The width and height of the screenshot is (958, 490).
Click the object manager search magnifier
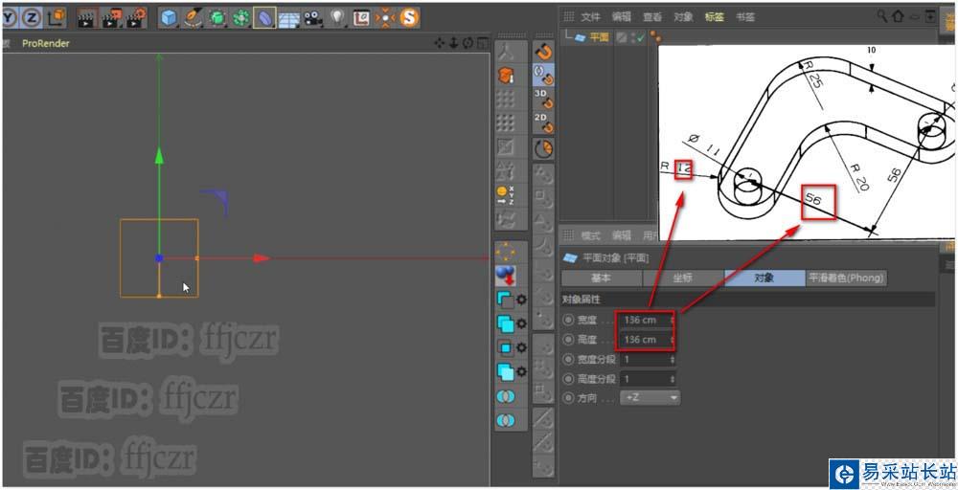click(881, 16)
